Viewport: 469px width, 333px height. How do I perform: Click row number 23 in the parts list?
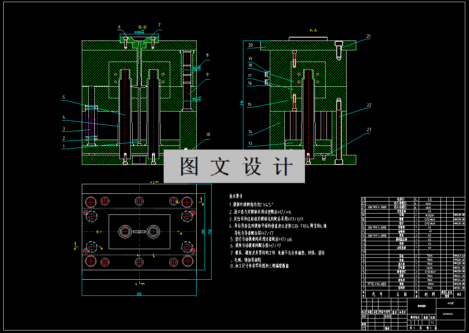[x=363, y=199]
